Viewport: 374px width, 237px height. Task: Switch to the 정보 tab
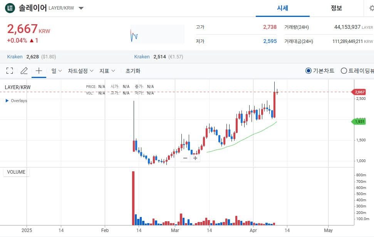coord(336,8)
